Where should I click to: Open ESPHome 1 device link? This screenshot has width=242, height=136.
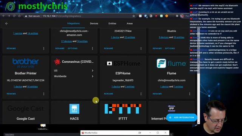click(116, 87)
